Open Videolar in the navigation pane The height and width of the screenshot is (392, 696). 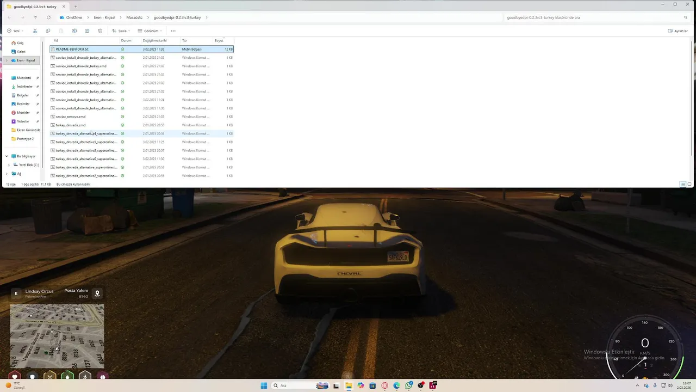tap(23, 121)
